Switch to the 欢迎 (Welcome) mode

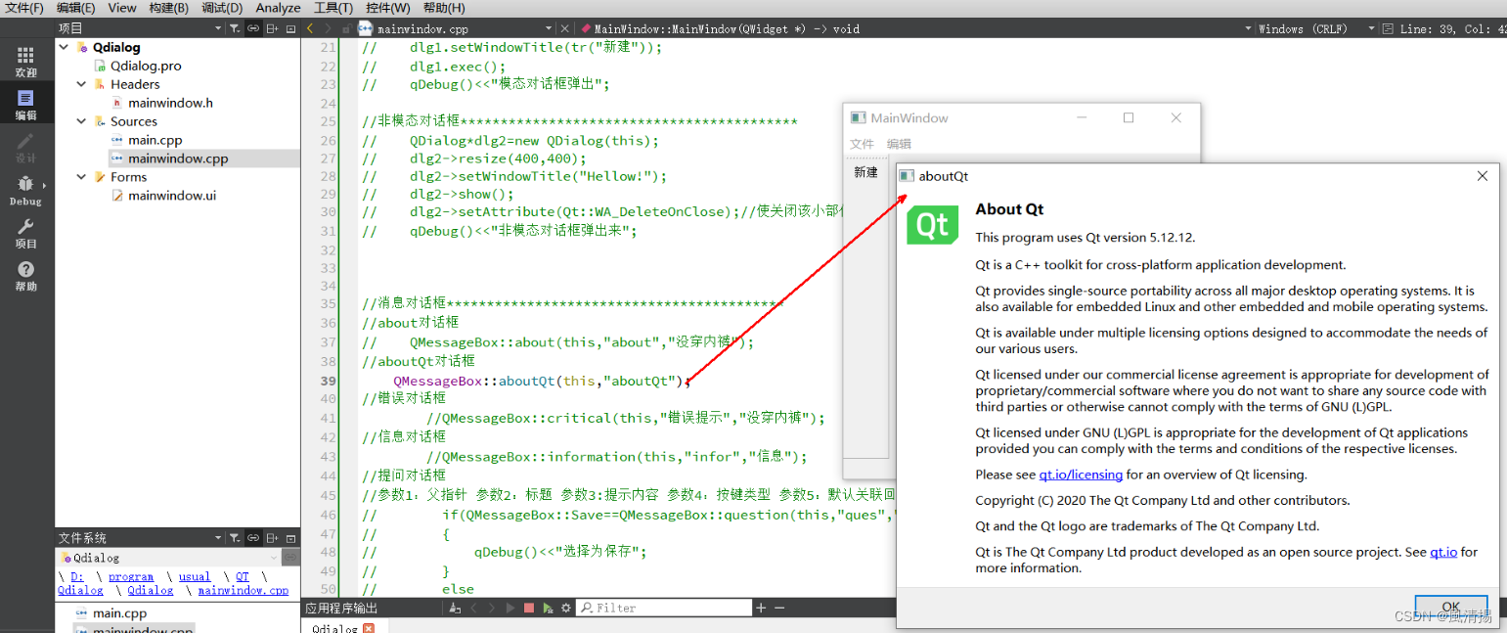coord(25,59)
